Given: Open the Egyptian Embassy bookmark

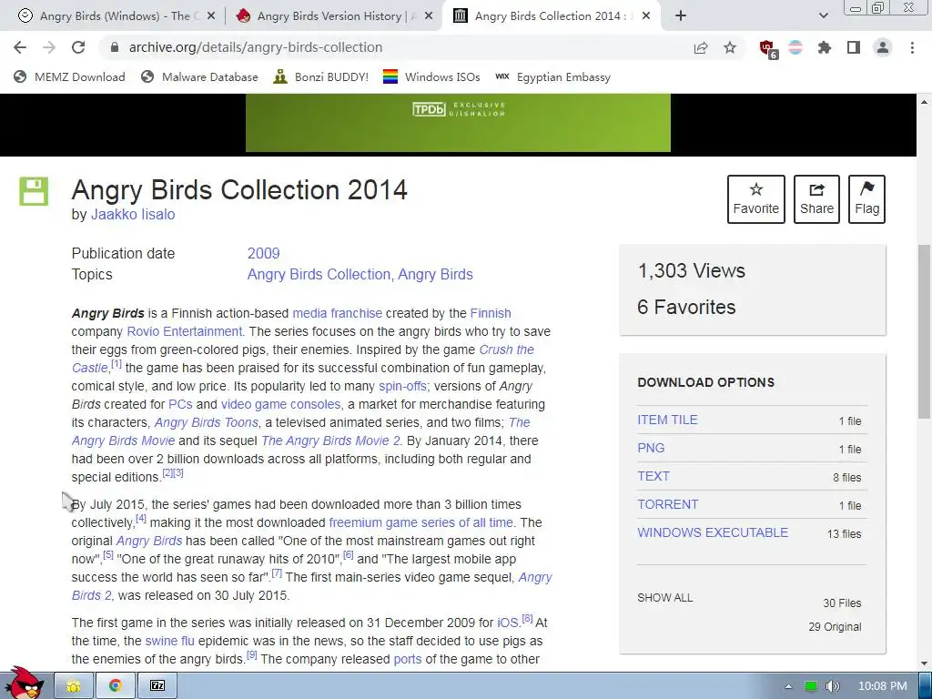Looking at the screenshot, I should pos(552,76).
